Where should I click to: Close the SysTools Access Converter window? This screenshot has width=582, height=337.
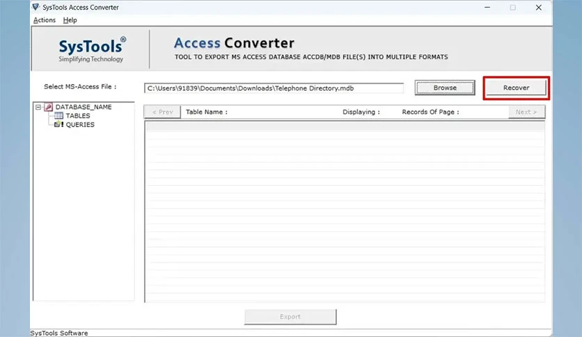539,8
